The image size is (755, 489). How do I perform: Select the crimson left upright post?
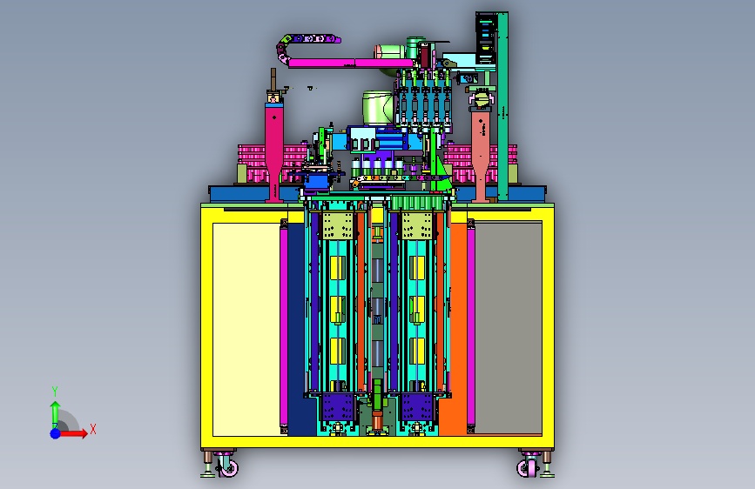[274, 152]
